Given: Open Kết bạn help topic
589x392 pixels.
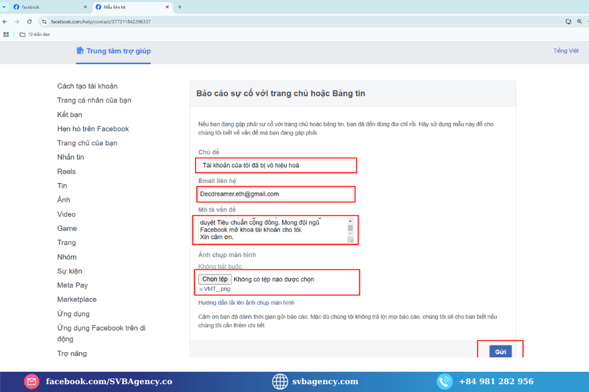Looking at the screenshot, I should 69,114.
